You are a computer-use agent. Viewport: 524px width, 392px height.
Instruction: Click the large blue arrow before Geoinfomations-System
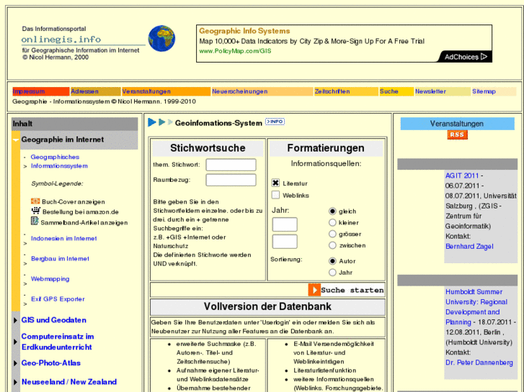click(152, 122)
